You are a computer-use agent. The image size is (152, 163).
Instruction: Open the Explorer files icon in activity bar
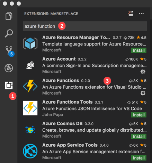9,16
